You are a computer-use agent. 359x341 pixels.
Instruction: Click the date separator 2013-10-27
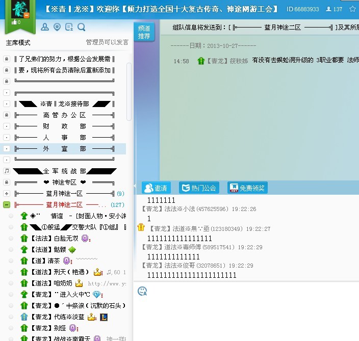tap(213, 46)
